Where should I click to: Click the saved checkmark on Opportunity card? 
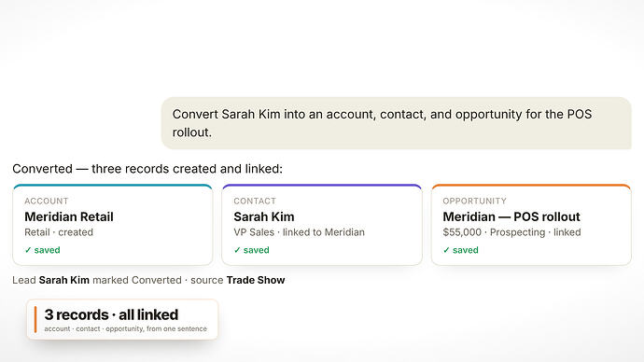click(x=460, y=250)
